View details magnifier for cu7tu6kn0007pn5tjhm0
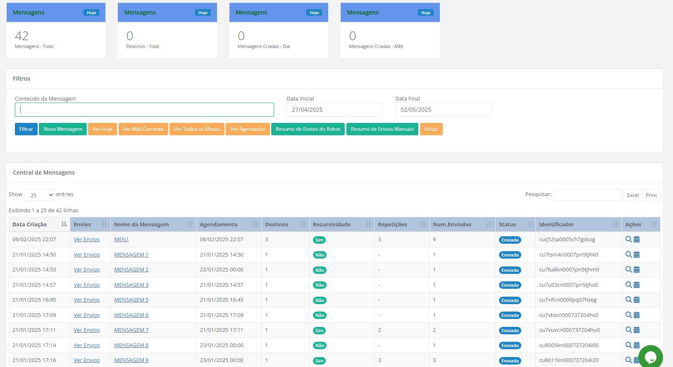Image resolution: width=673 pixels, height=367 pixels. (x=628, y=269)
